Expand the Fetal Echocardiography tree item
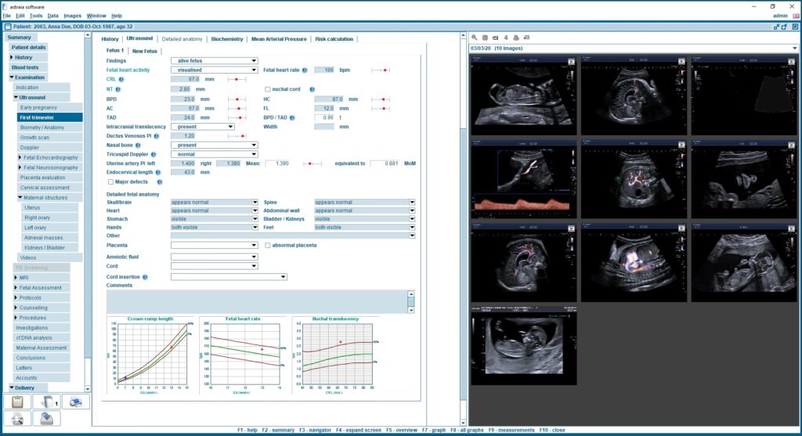 pyautogui.click(x=20, y=157)
